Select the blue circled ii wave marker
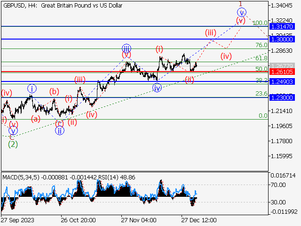 (60, 131)
